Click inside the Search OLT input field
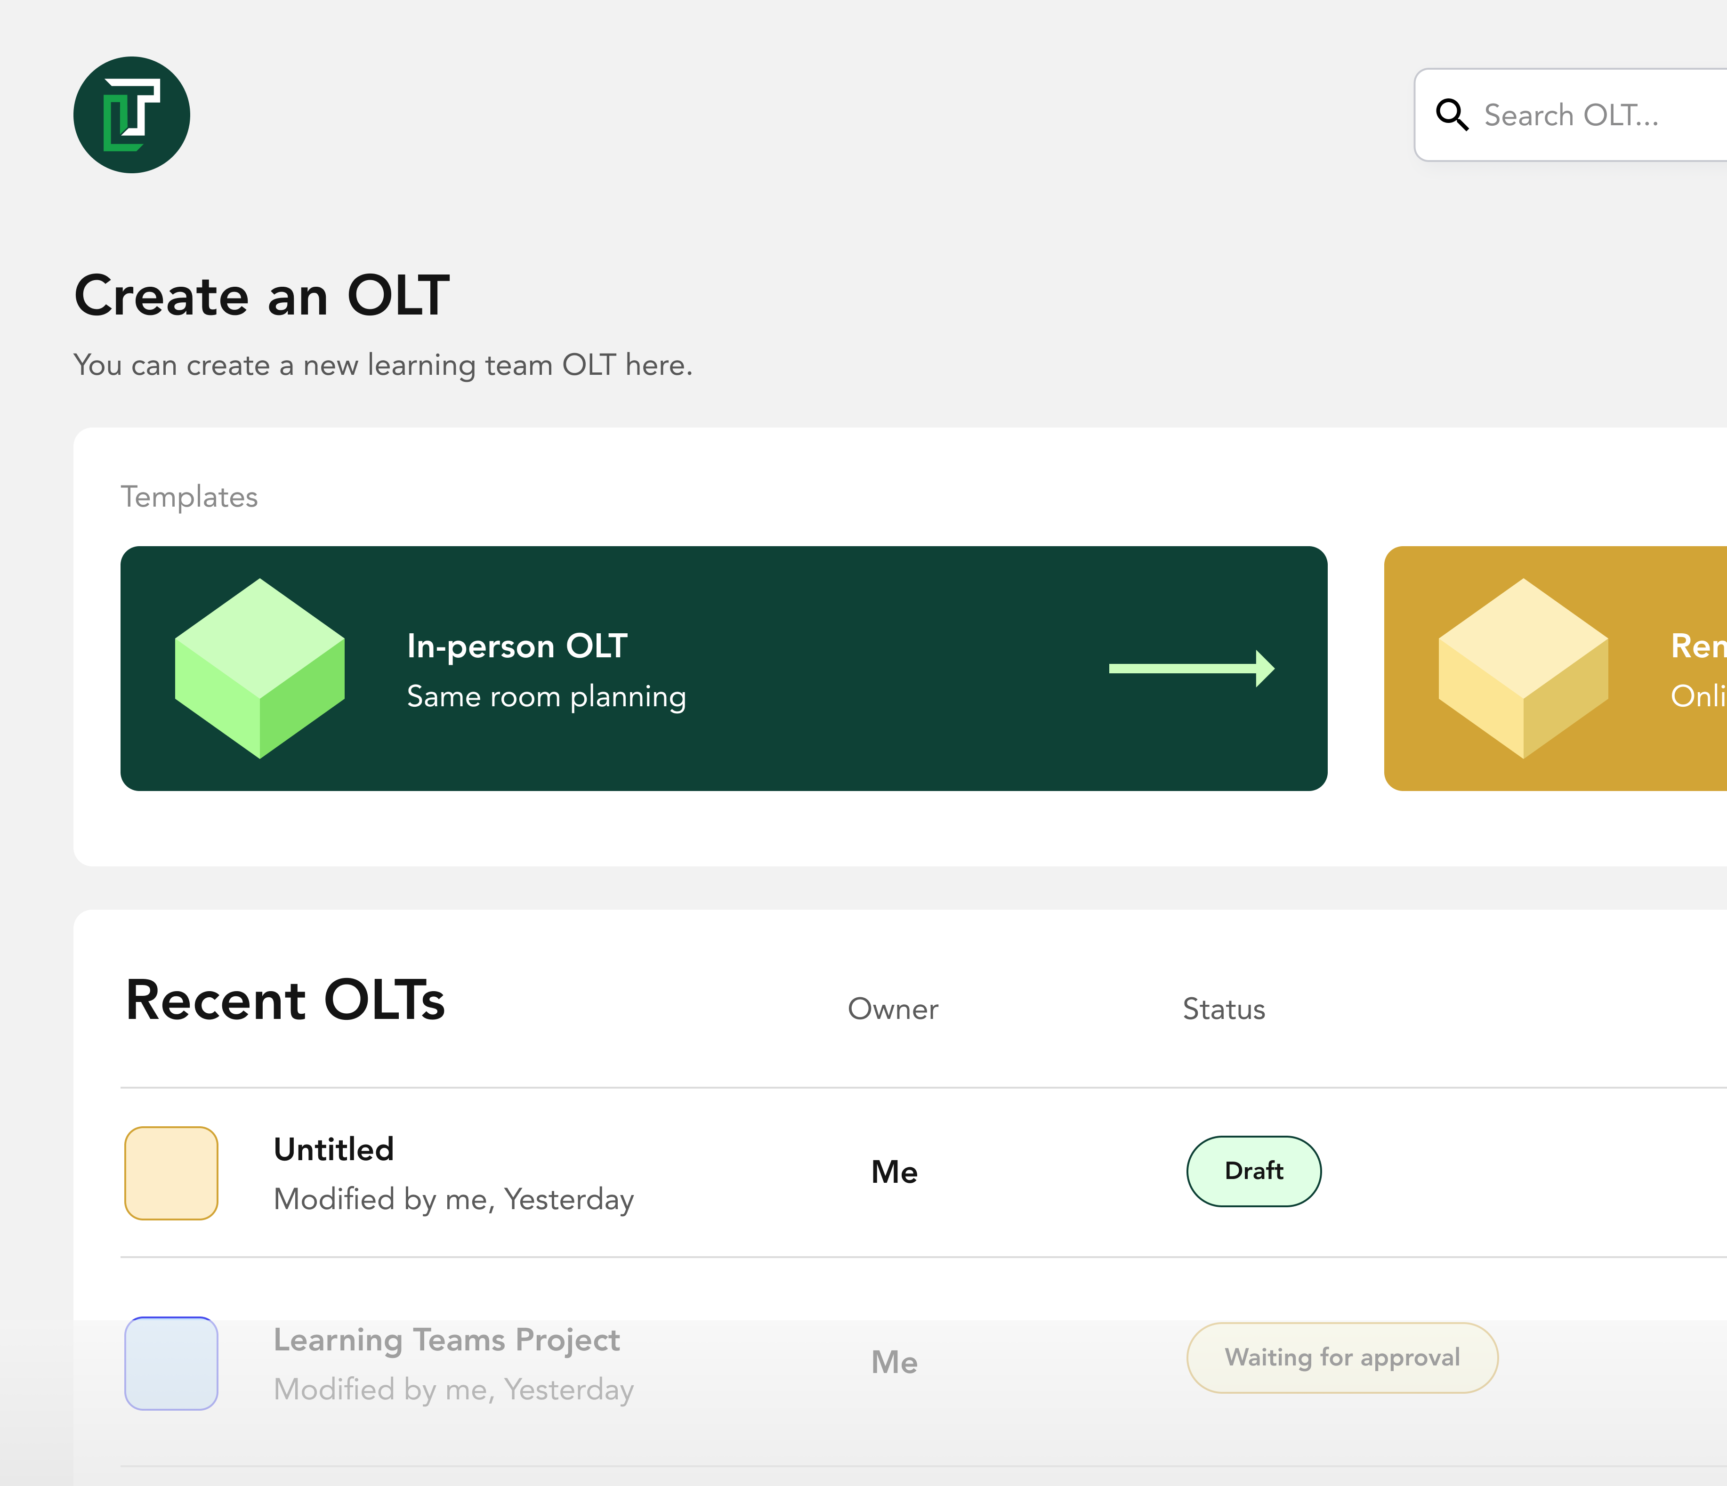1727x1486 pixels. (1584, 115)
